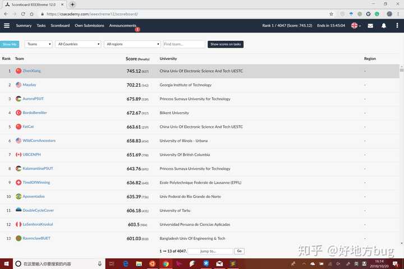Open File Explorer from the taskbar

tap(139, 263)
